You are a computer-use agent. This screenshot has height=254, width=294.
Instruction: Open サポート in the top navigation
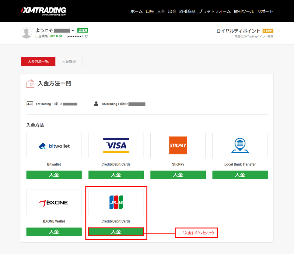pos(265,12)
